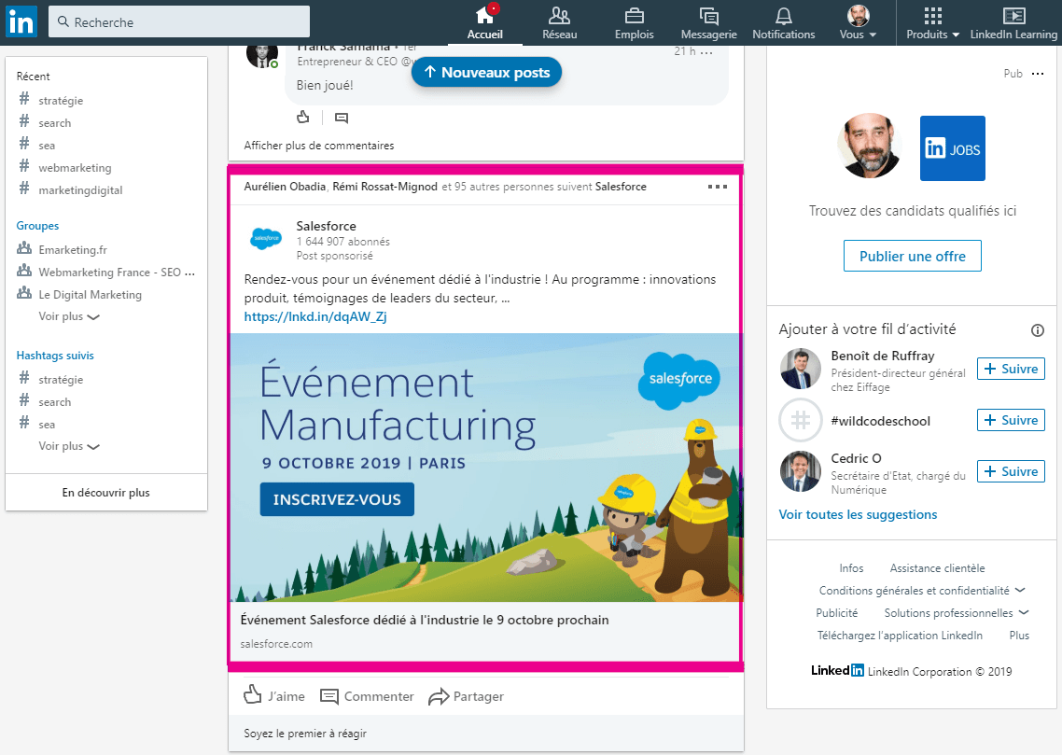Expand Voir plus under Hashtags suivis
1062x755 pixels.
click(x=69, y=446)
